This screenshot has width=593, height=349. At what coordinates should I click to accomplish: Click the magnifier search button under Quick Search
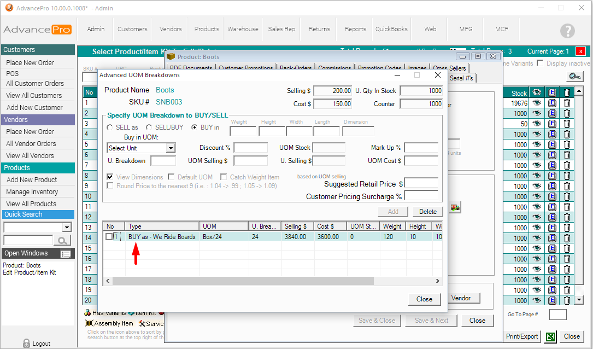[62, 240]
